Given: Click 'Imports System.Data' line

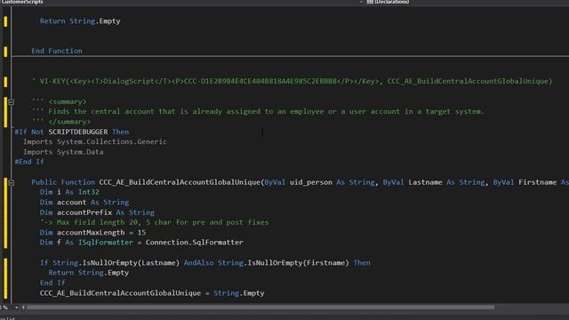Looking at the screenshot, I should pos(63,152).
